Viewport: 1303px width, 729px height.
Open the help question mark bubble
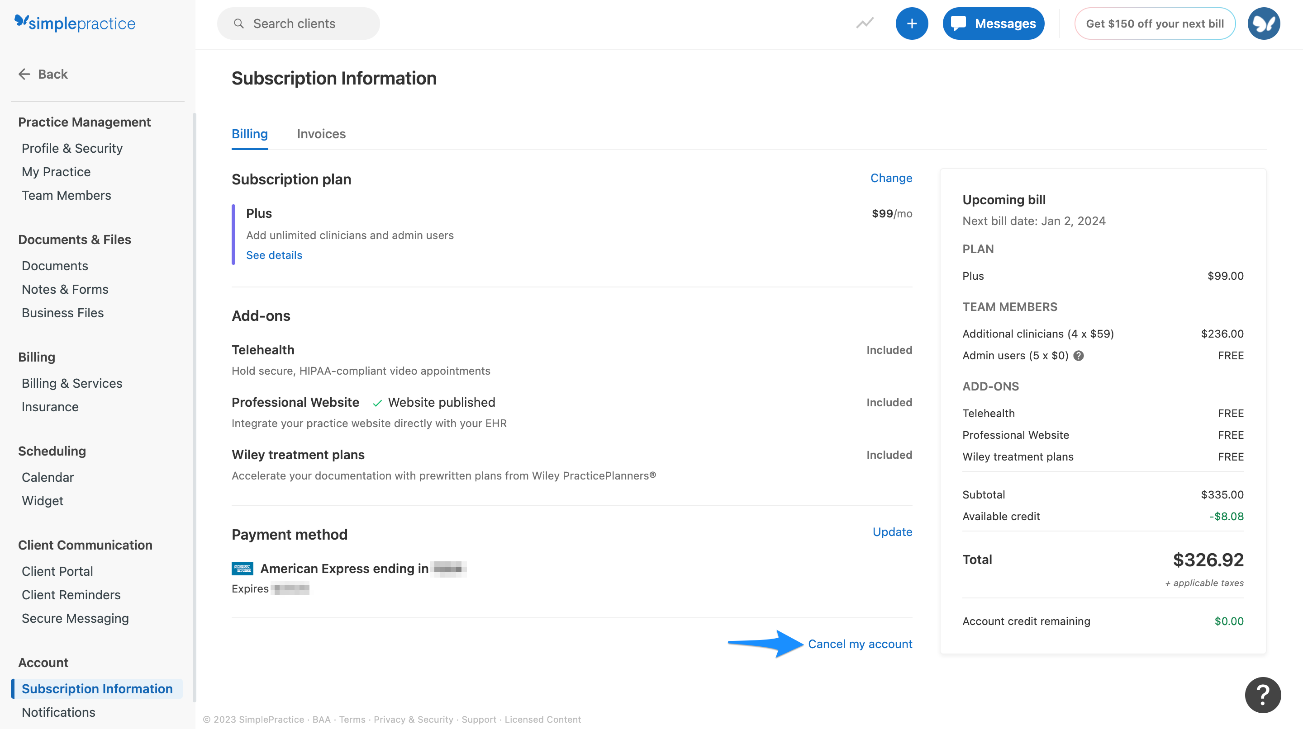[x=1263, y=695]
